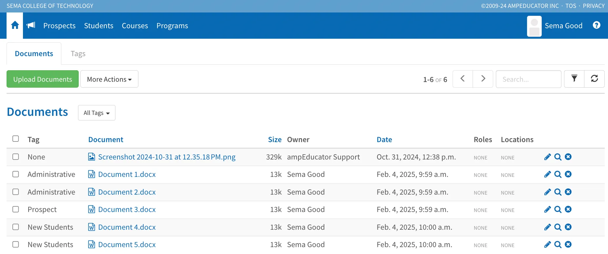Preview Document 1.docx with magnifier icon
The width and height of the screenshot is (608, 254).
[x=558, y=174]
